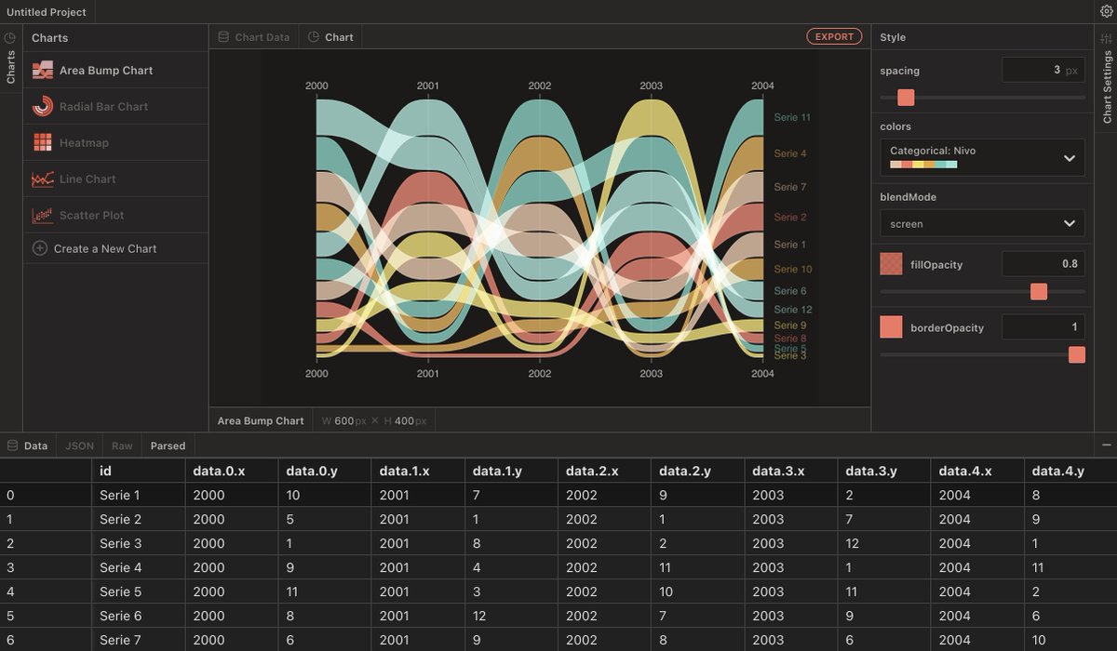Open the JSON tab
Image resolution: width=1117 pixels, height=651 pixels.
80,445
